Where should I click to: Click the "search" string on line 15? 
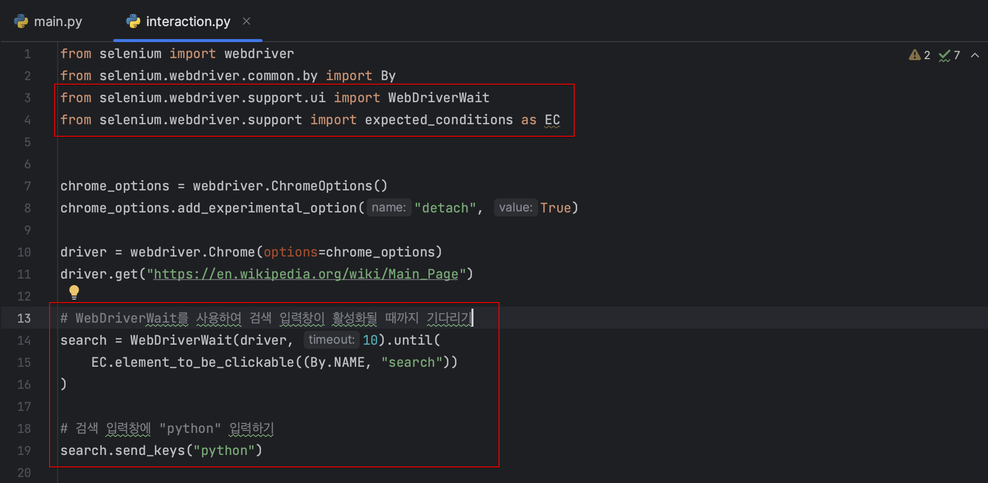412,362
